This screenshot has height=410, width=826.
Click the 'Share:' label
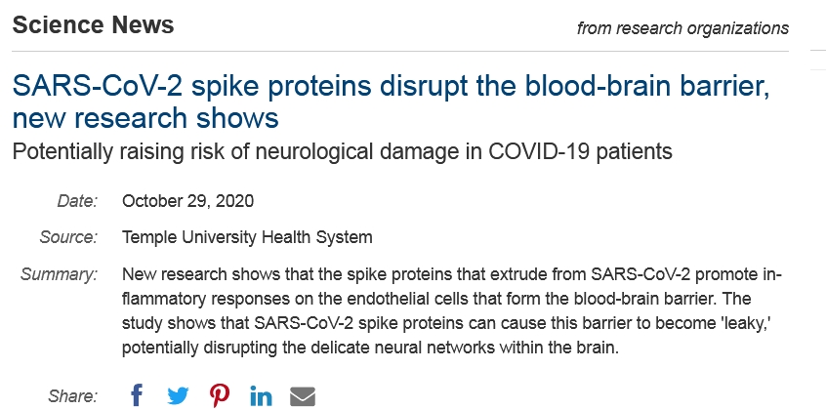(72, 396)
